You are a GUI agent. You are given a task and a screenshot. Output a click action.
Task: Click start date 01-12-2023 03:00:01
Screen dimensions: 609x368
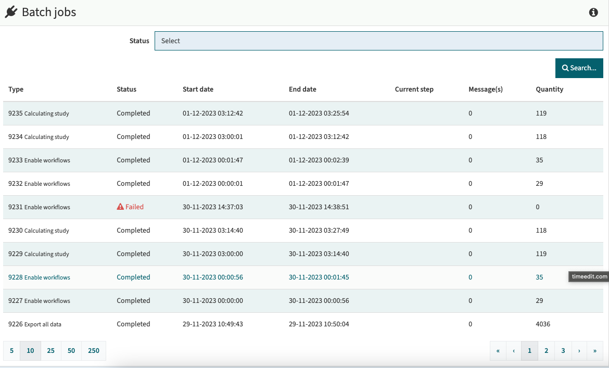pos(213,137)
